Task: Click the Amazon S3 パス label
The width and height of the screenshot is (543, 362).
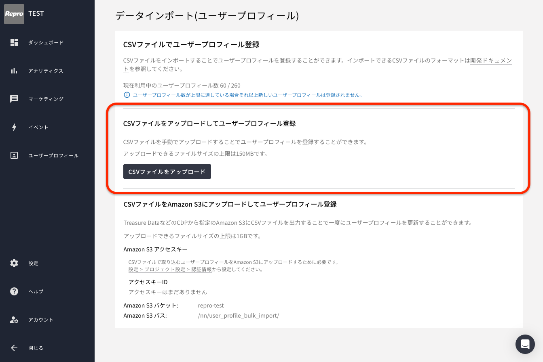Action: tap(145, 316)
